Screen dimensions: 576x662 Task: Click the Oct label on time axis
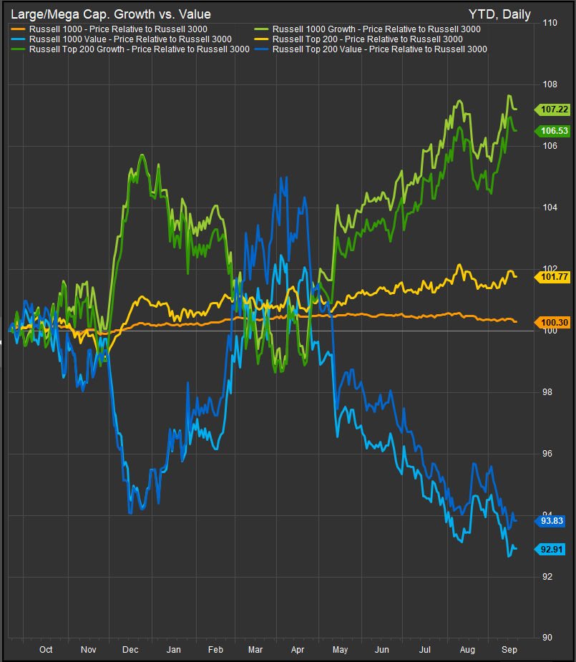pyautogui.click(x=46, y=650)
